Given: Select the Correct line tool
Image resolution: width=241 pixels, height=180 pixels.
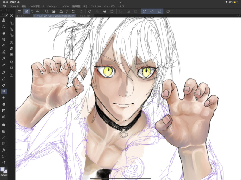Looking at the screenshot, I should click(4, 163).
